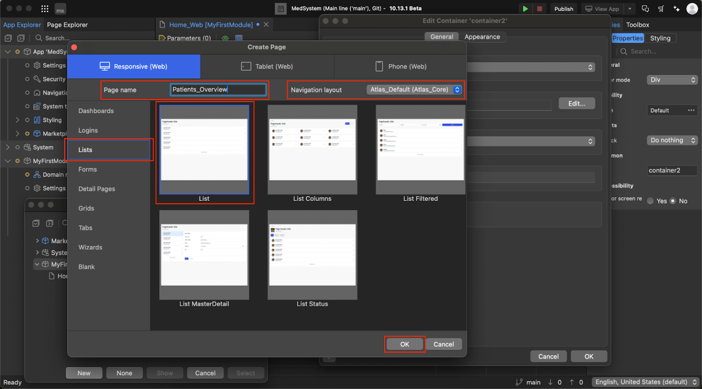
Task: Click the AI sparkles icon in the toolbar
Action: pyautogui.click(x=677, y=8)
